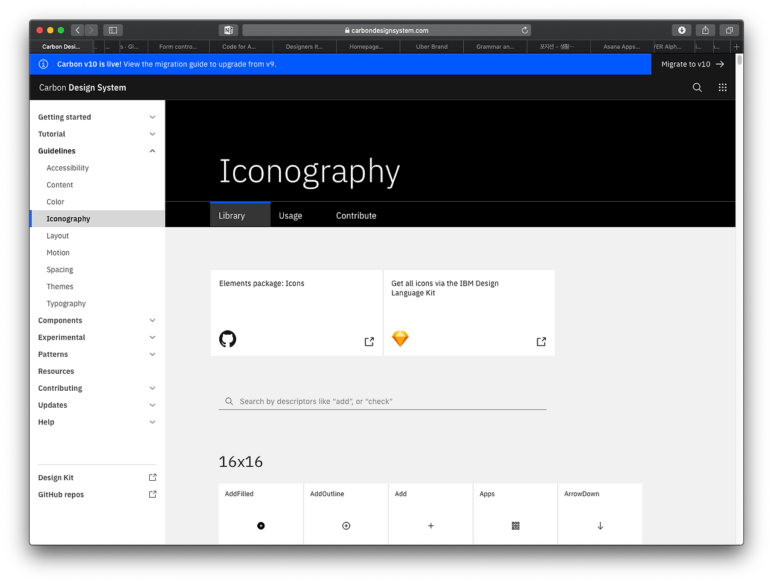This screenshot has height=584, width=773.
Task: Open the Layout guideline link
Action: pos(58,236)
